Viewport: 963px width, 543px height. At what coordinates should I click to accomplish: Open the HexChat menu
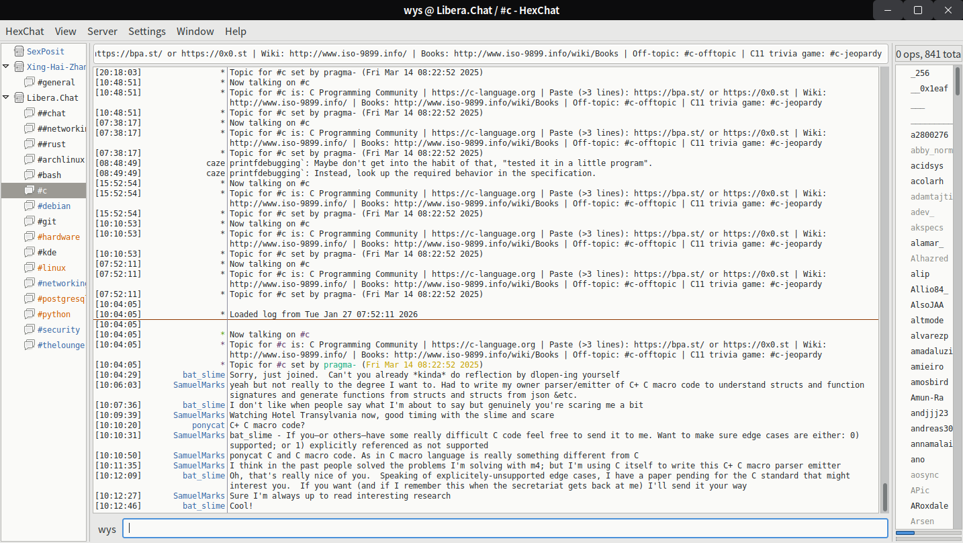(x=25, y=31)
